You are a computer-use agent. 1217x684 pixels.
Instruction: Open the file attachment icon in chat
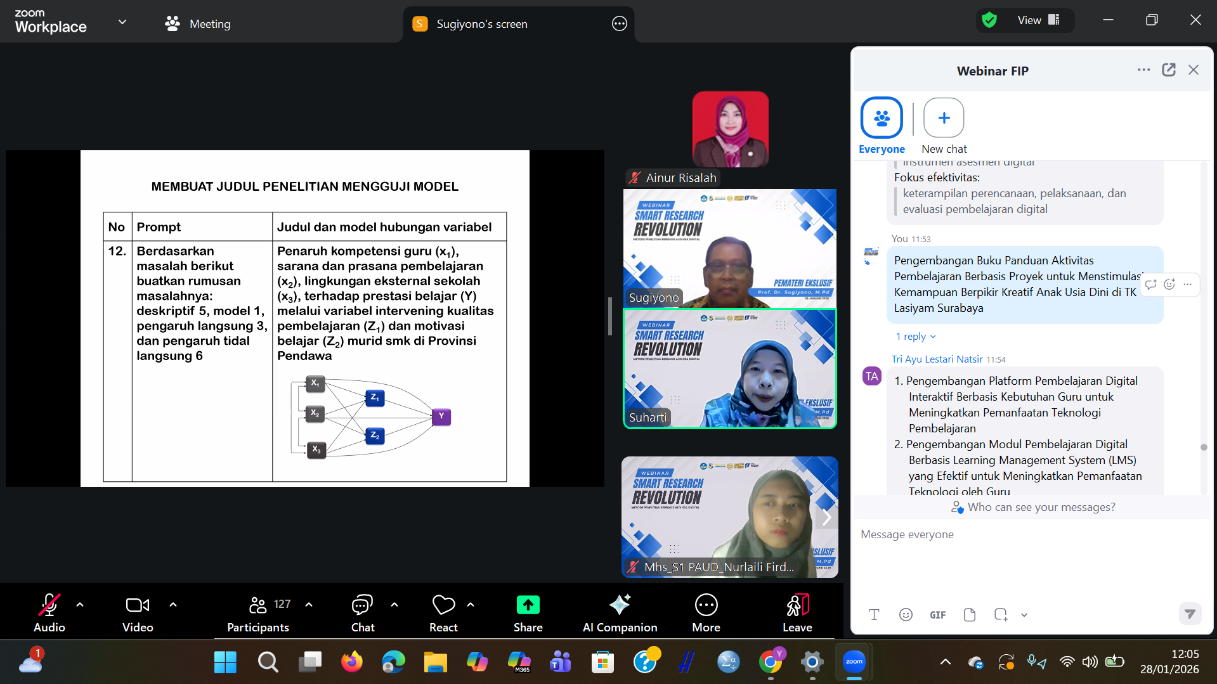[969, 614]
